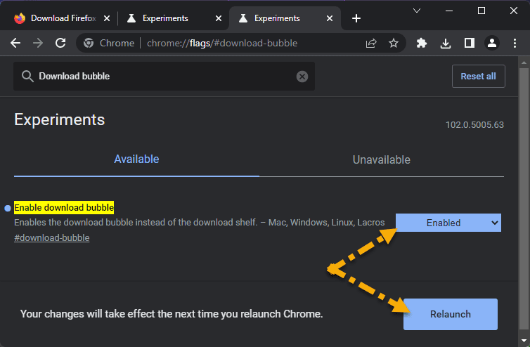
Task: Click the relaunch notice message text
Action: [x=172, y=314]
